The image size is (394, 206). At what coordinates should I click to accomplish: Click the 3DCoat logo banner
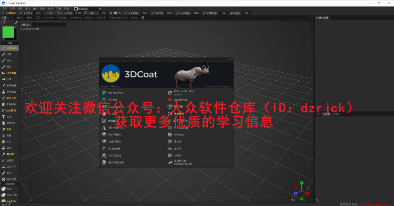tap(166, 75)
